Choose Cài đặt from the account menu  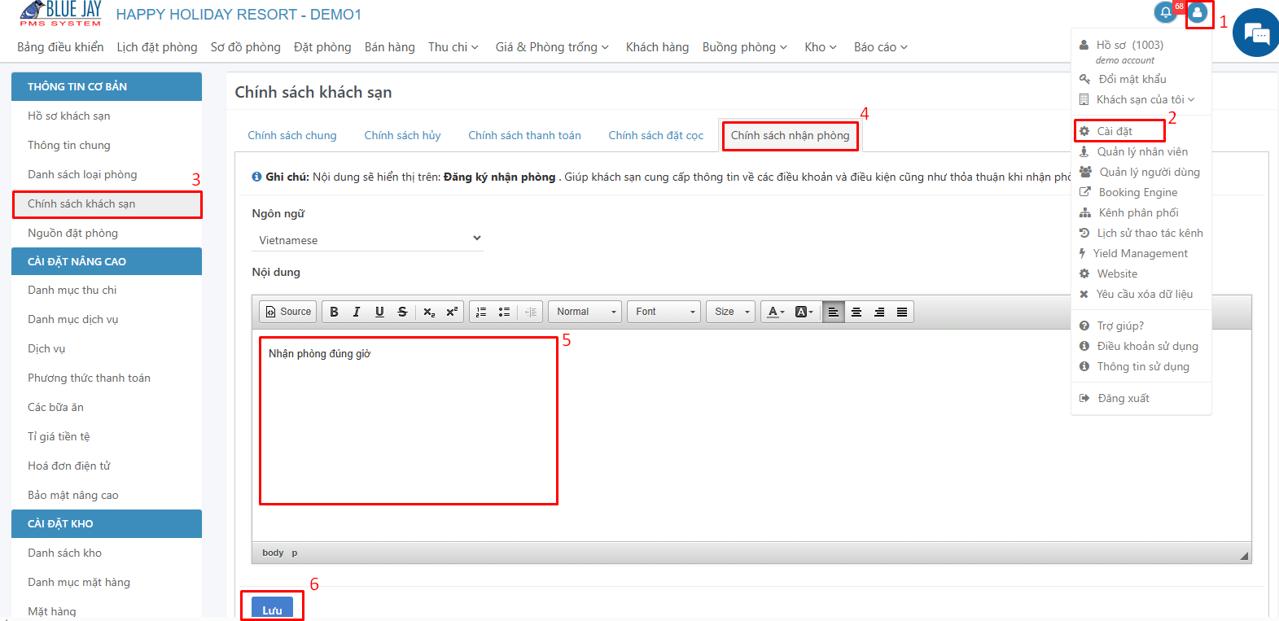coord(1115,131)
